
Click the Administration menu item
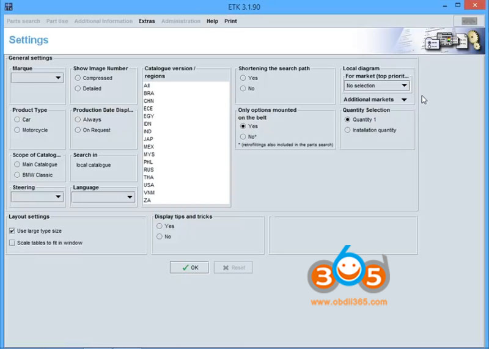pyautogui.click(x=180, y=21)
